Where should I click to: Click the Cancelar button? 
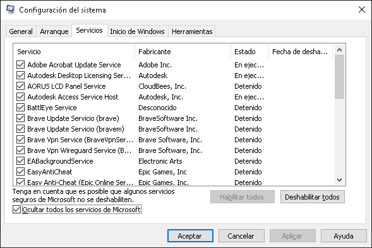[241, 235]
